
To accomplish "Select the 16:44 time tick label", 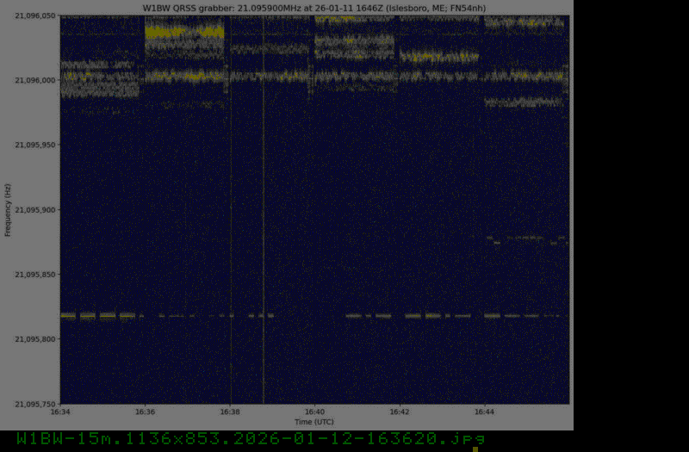I will pos(485,412).
